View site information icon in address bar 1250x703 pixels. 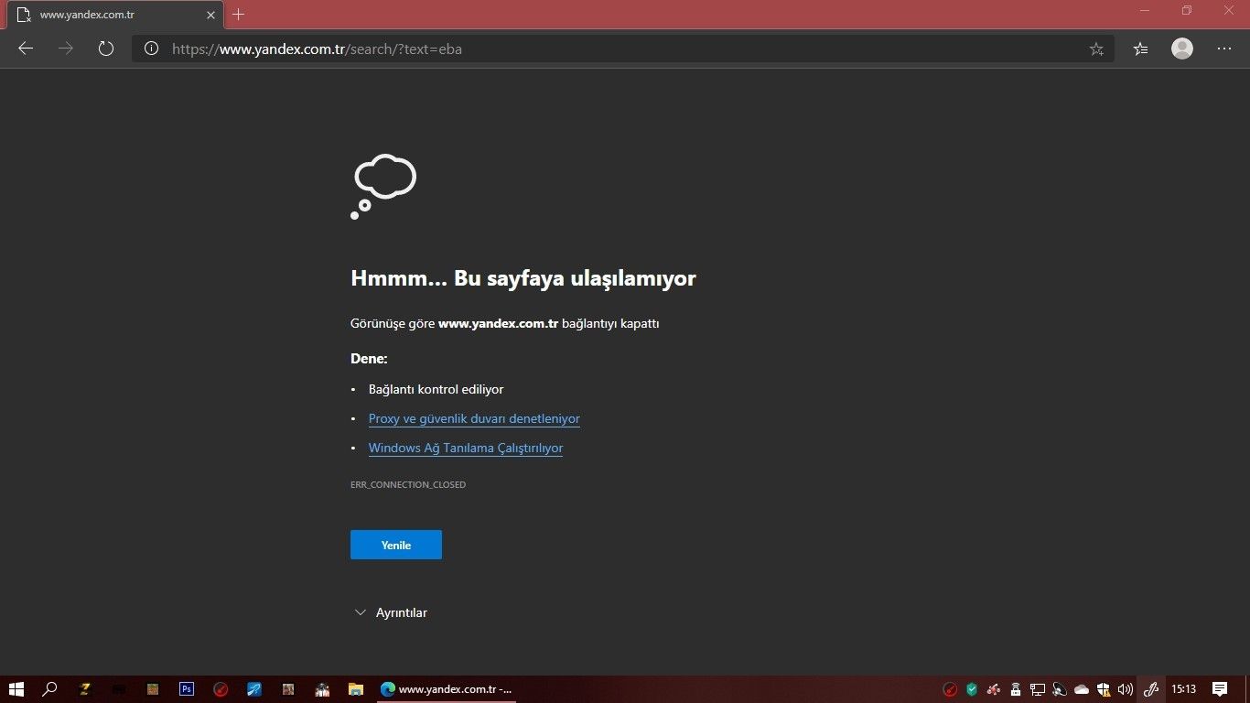151,49
